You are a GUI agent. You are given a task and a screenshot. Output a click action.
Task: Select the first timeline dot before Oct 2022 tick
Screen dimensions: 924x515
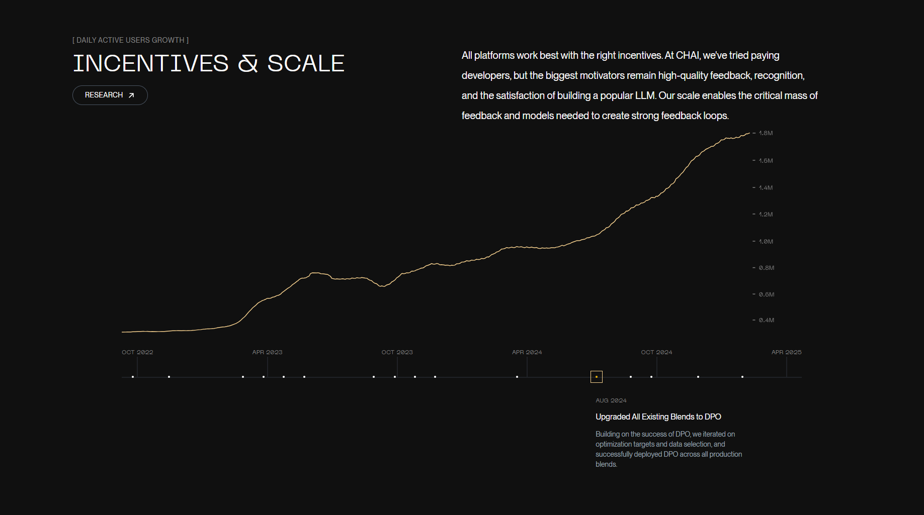click(133, 377)
